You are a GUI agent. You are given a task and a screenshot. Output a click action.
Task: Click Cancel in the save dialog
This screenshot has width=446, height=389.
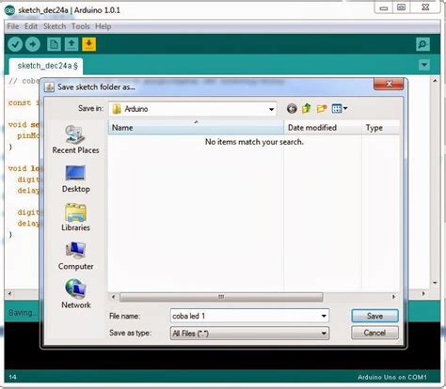pos(374,333)
